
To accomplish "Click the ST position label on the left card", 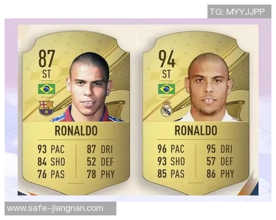I will click(46, 74).
